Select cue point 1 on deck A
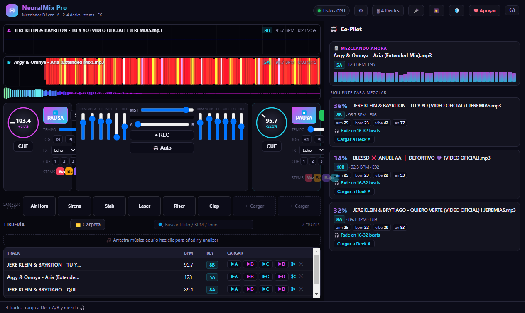The image size is (525, 313). pyautogui.click(x=56, y=161)
